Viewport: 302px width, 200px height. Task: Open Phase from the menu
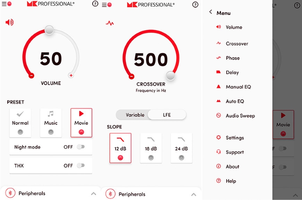click(232, 58)
